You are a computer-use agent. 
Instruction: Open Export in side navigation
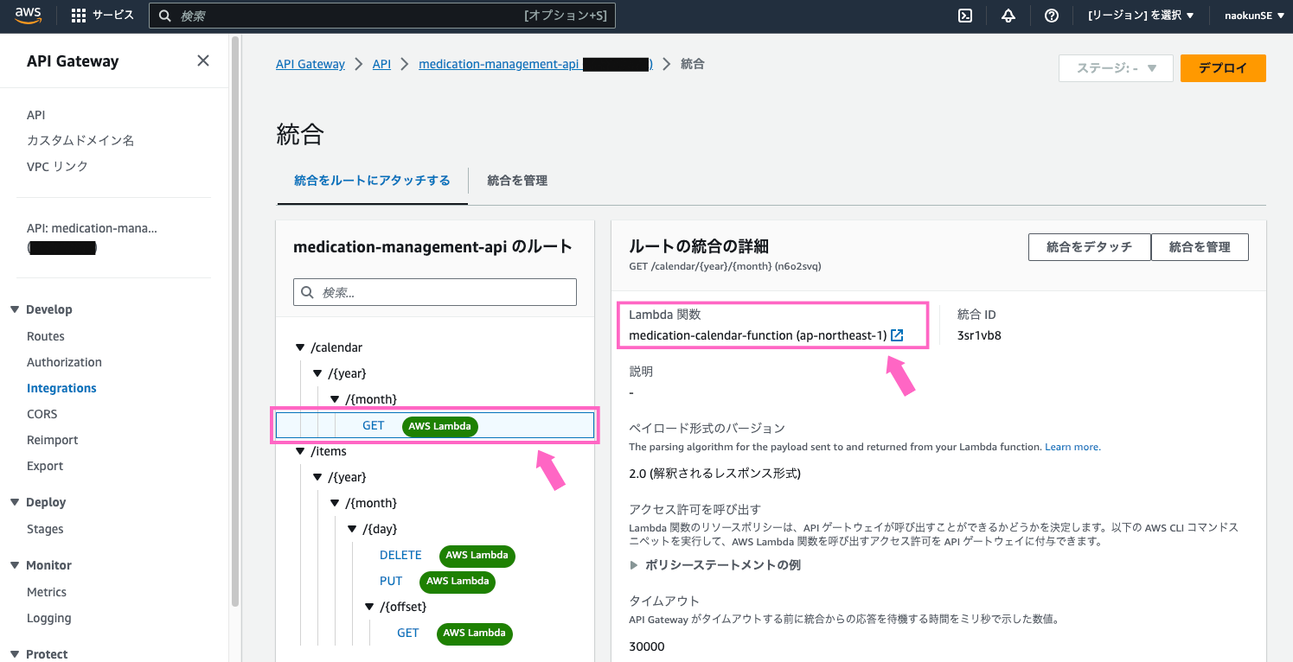[45, 466]
